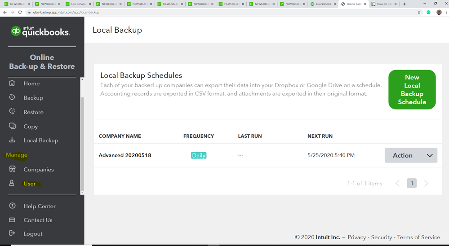The image size is (449, 246).
Task: Go back with browser back arrow
Action: (5, 12)
